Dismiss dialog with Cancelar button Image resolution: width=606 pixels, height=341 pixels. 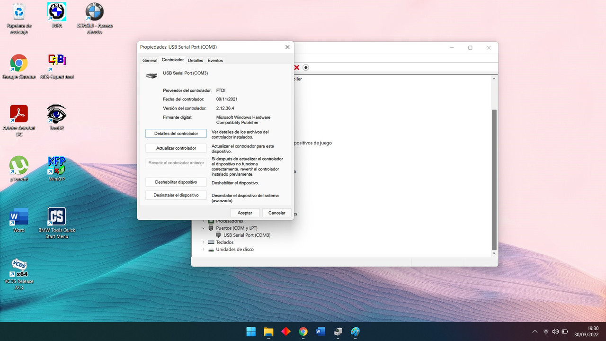tap(277, 213)
